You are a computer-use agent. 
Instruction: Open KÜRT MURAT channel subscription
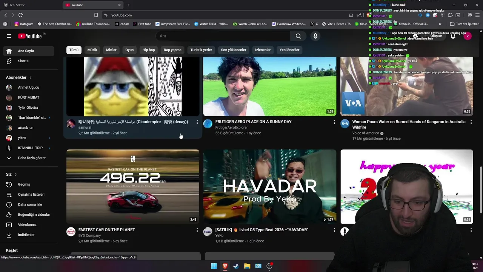[29, 97]
